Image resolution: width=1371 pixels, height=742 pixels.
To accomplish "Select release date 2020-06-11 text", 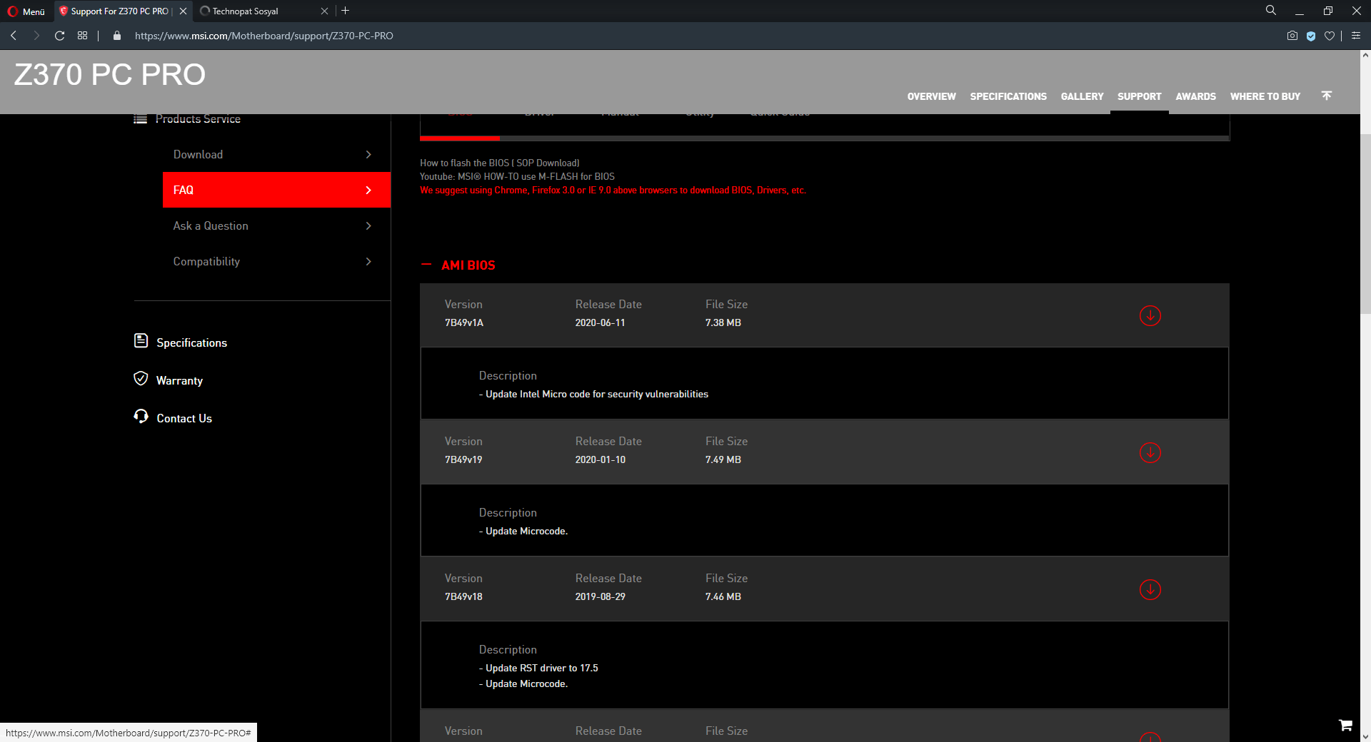I will point(600,322).
